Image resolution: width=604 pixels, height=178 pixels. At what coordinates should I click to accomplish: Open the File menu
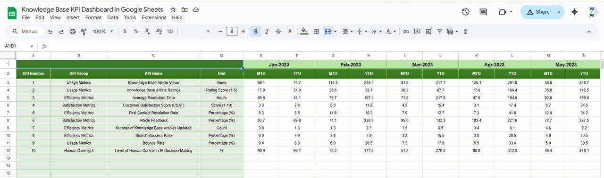26,17
